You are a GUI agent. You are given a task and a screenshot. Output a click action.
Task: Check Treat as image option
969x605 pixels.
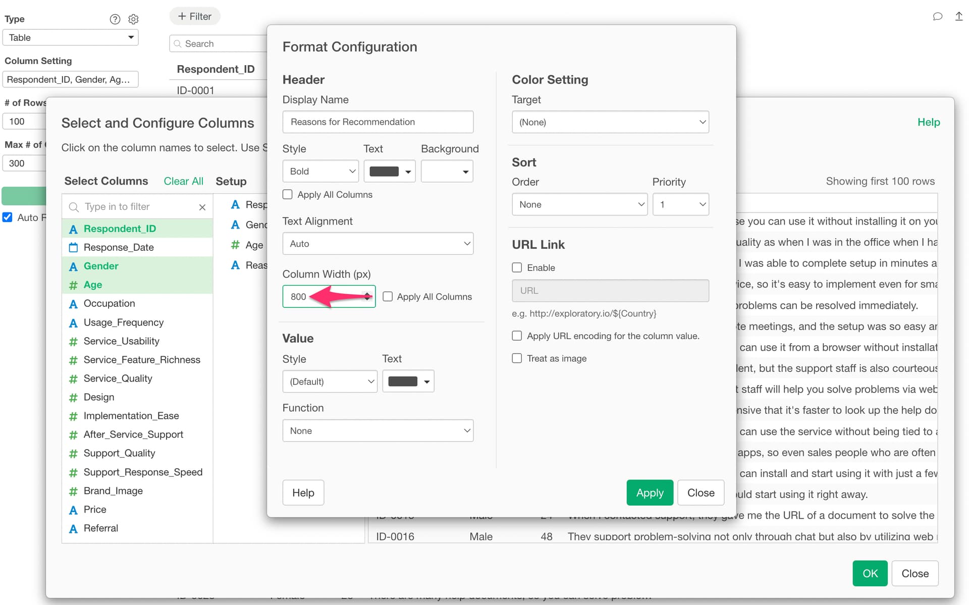[517, 358]
